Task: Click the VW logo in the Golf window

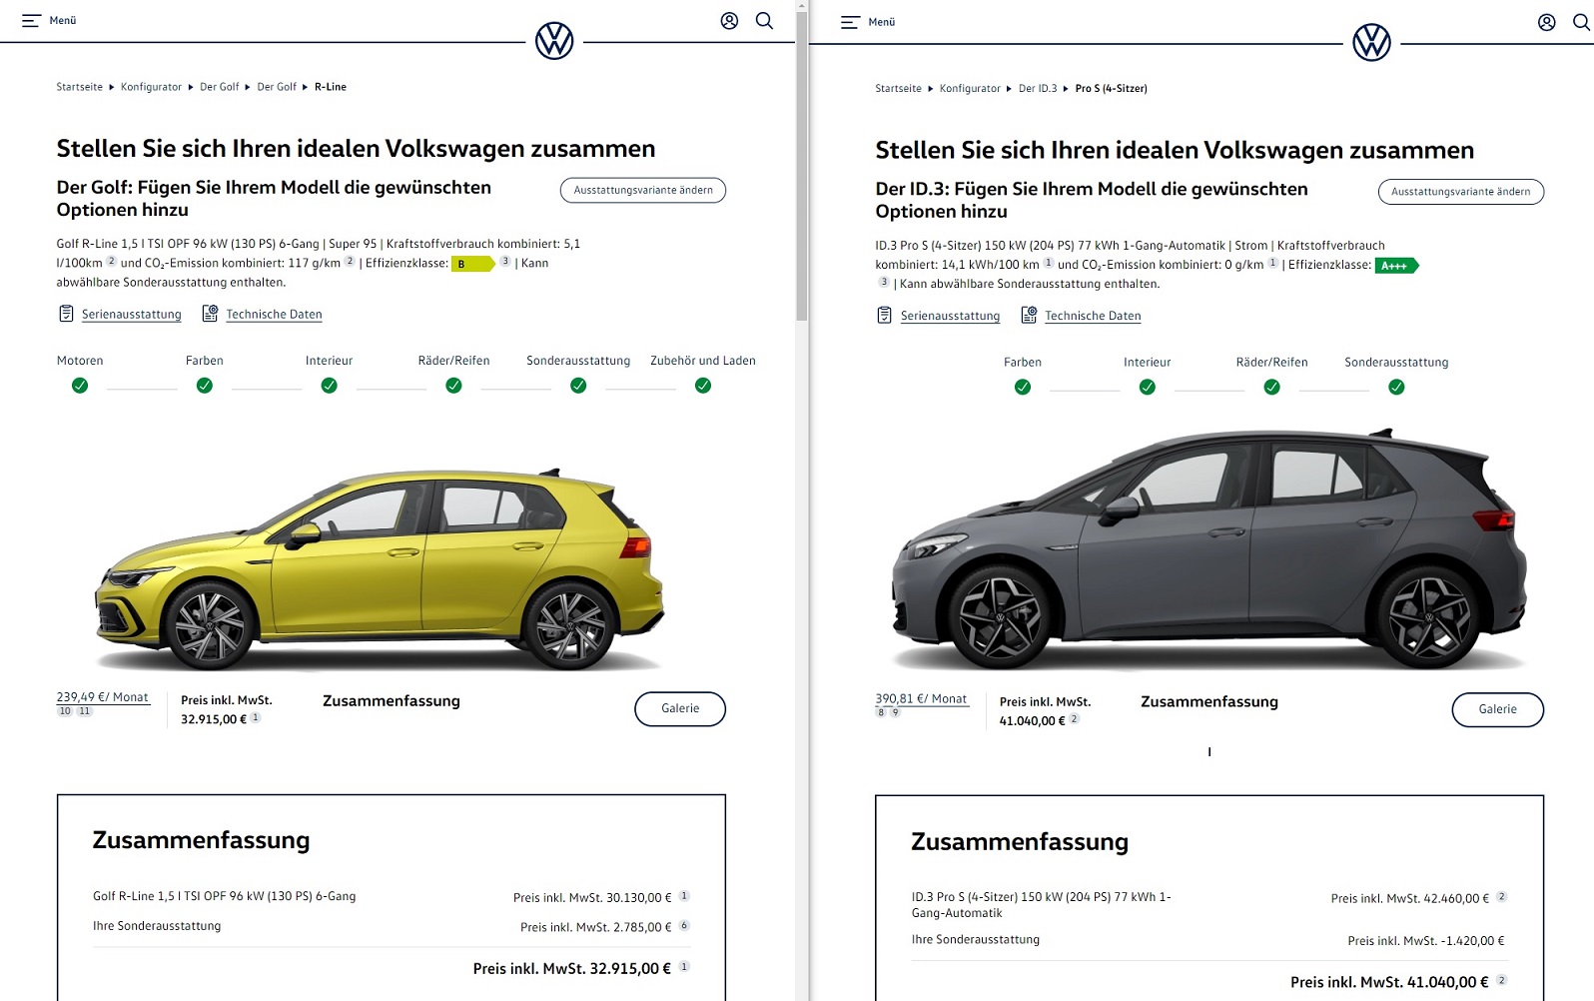Action: tap(554, 42)
